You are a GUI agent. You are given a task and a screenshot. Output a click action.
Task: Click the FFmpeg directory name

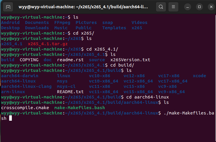coord(62,22)
